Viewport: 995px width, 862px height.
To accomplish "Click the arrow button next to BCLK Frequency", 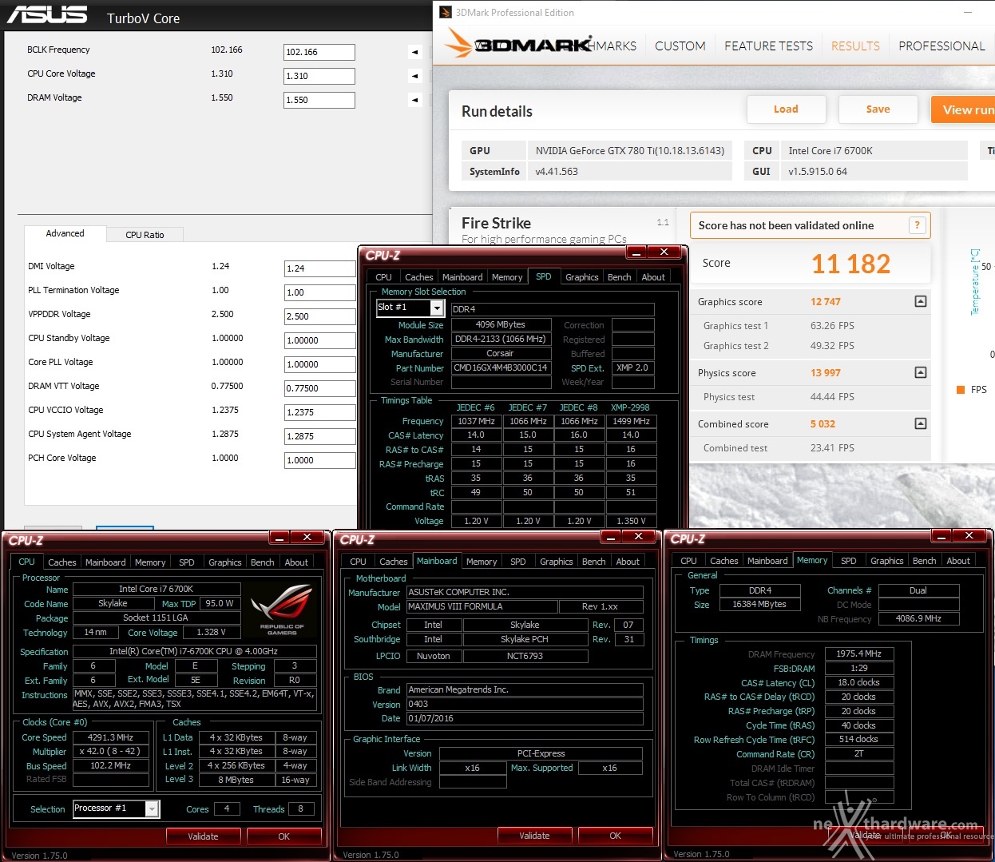I will point(414,52).
